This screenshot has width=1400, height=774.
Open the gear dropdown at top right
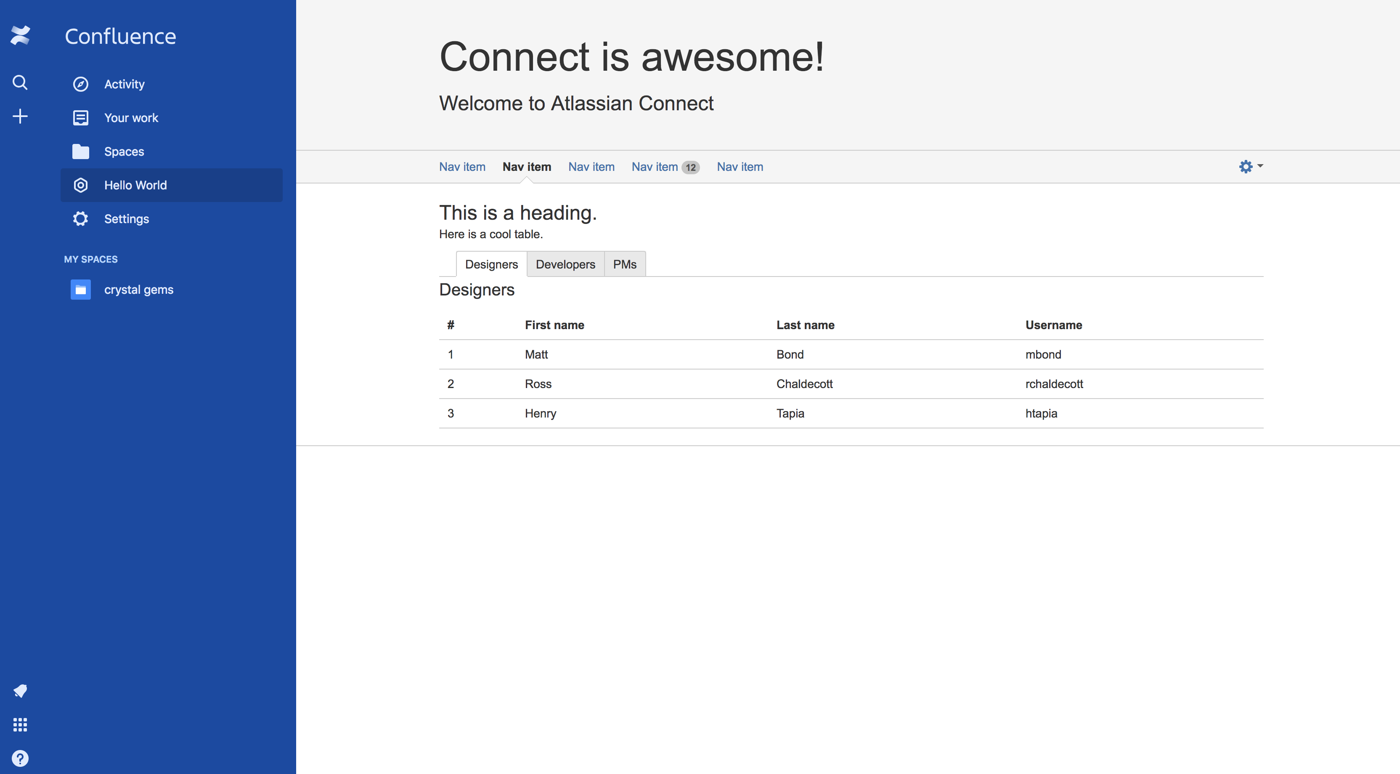point(1249,166)
